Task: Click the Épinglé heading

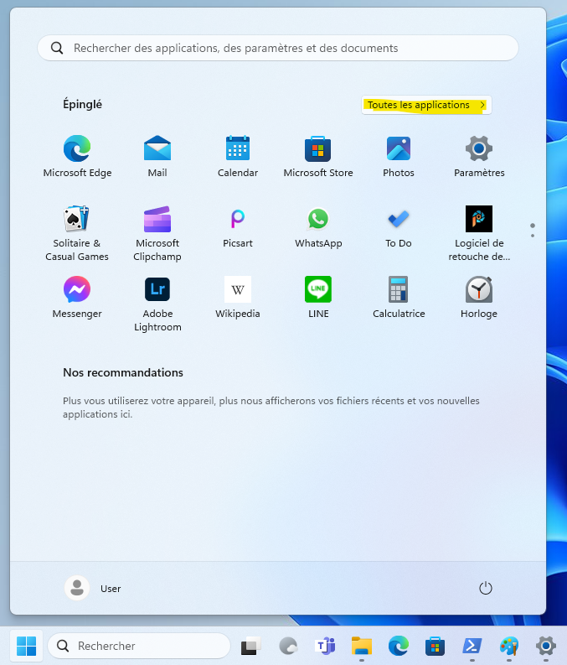Action: (83, 104)
